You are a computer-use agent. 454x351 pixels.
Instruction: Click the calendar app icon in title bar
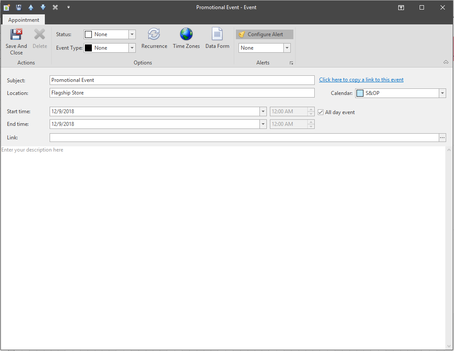click(x=7, y=7)
